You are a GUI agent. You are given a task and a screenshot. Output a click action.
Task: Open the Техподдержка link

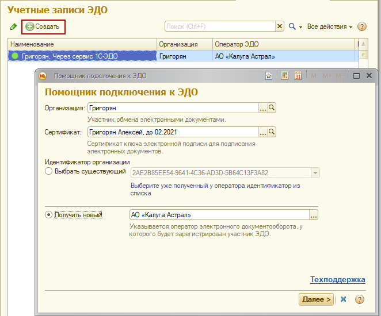(338, 280)
